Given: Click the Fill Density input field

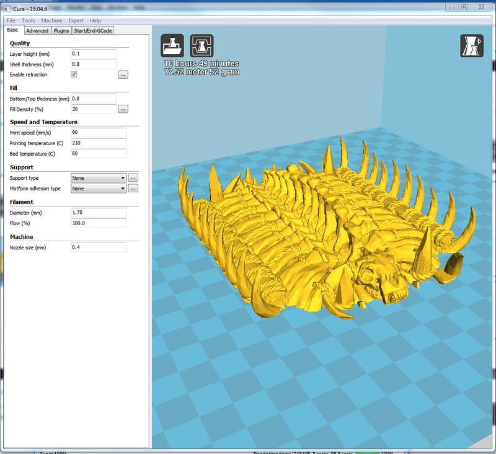Looking at the screenshot, I should pos(94,109).
